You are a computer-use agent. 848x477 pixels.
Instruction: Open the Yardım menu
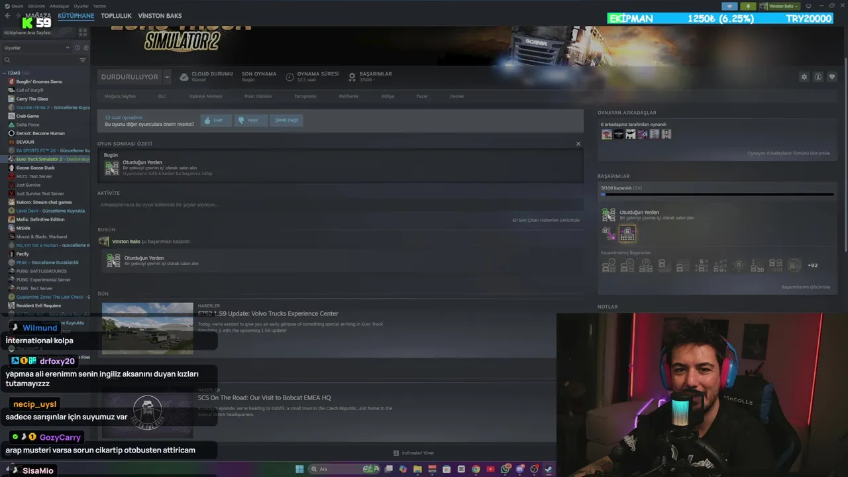[x=99, y=6]
